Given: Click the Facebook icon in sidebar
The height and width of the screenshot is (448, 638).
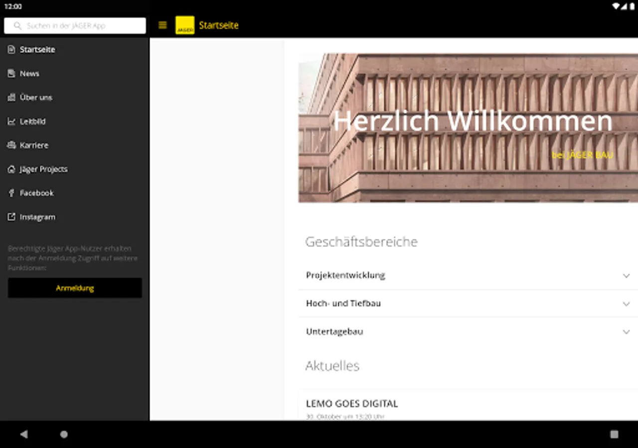Looking at the screenshot, I should click(x=11, y=193).
